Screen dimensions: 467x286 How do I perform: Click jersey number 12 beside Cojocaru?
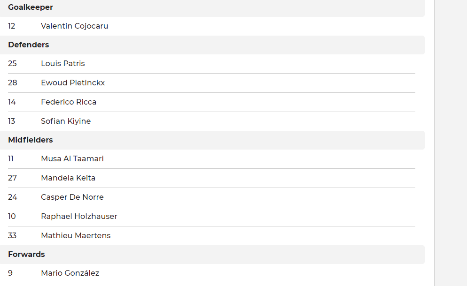[x=12, y=26]
